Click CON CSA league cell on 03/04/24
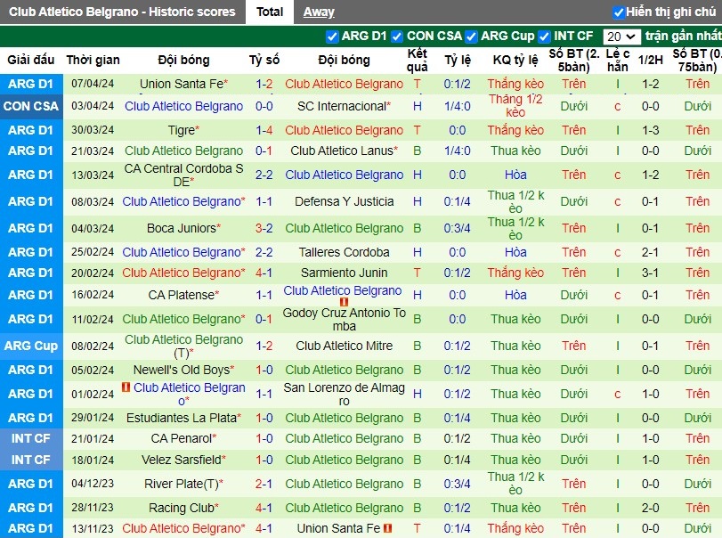 pos(31,106)
